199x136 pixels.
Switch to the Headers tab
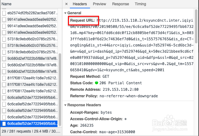click(x=80, y=4)
